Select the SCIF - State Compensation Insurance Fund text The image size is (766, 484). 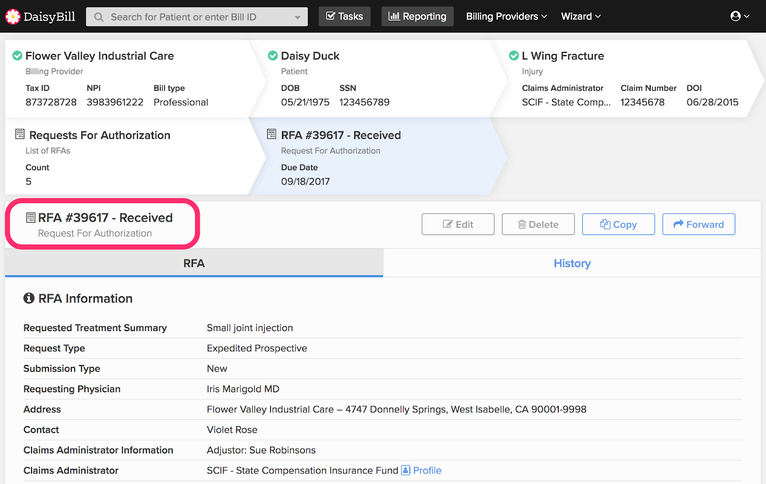coord(303,471)
